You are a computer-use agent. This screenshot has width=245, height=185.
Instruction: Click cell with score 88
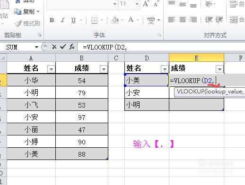tap(82, 154)
